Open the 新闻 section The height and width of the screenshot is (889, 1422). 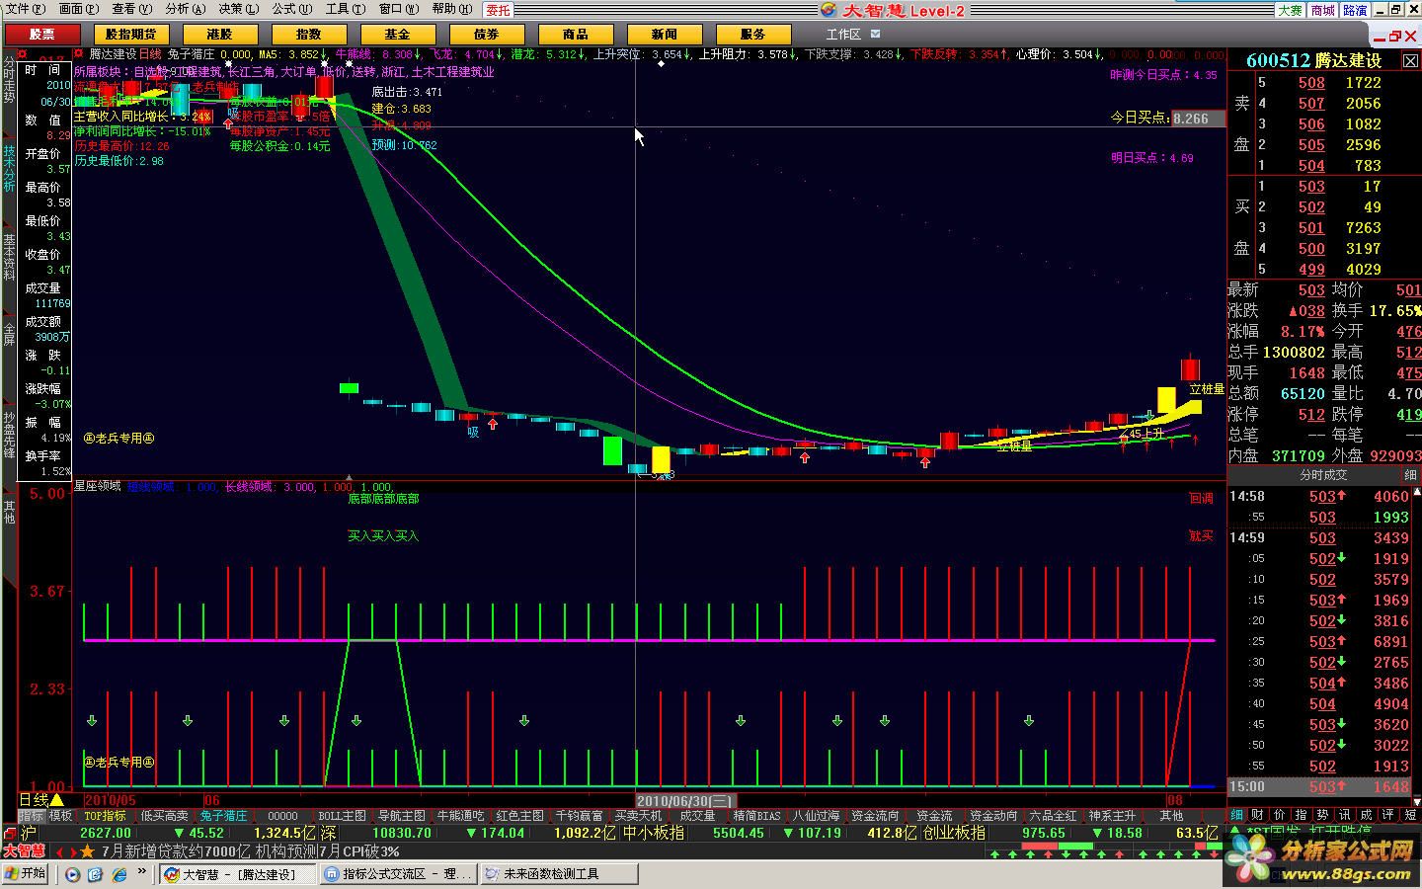point(665,34)
